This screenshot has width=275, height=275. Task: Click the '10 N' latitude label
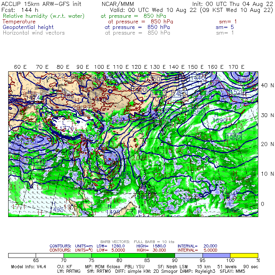(x=267, y=174)
